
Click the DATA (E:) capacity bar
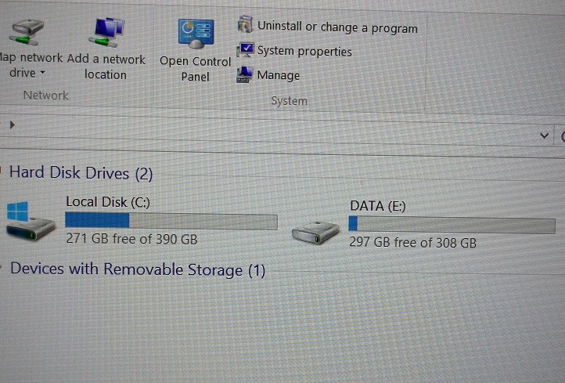(452, 225)
